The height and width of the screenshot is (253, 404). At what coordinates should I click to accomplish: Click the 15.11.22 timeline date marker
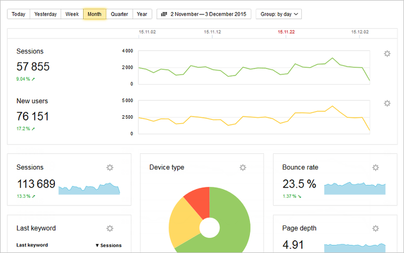286,33
